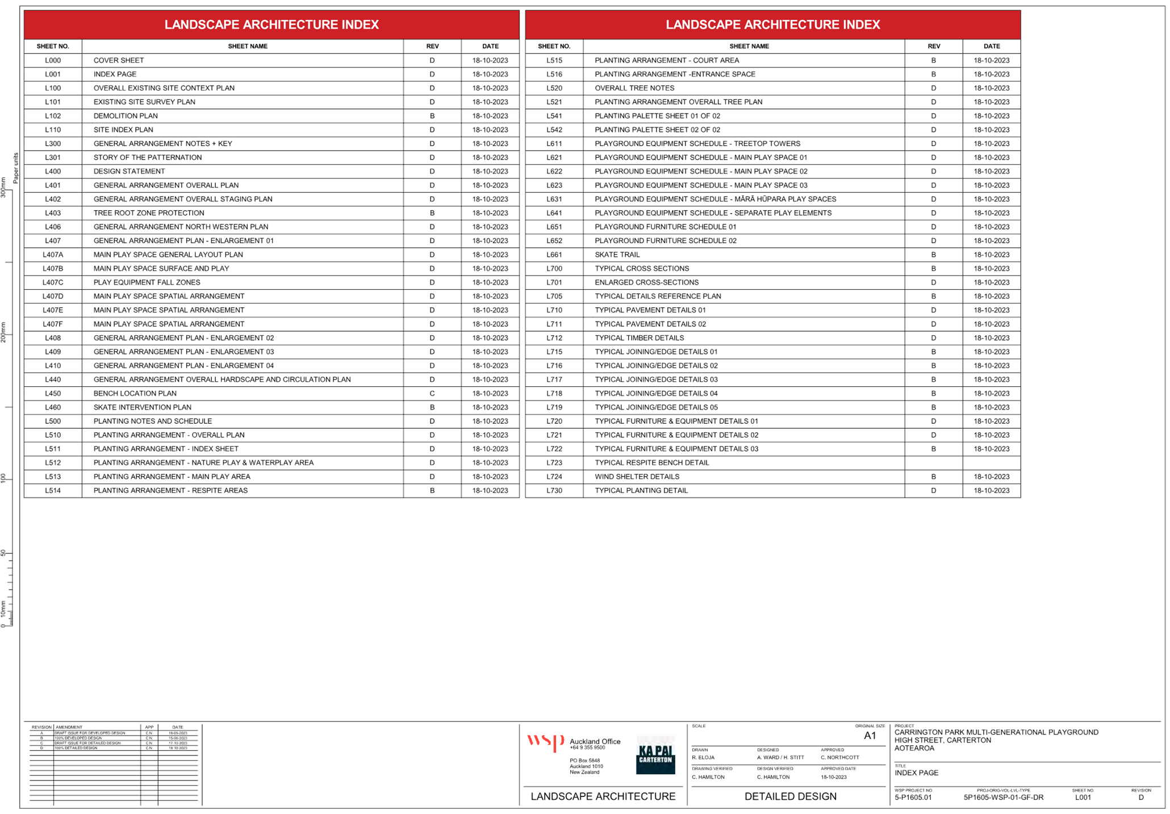1170x814 pixels.
Task: Select the Demolition Plan sheet entry
Action: coord(126,116)
